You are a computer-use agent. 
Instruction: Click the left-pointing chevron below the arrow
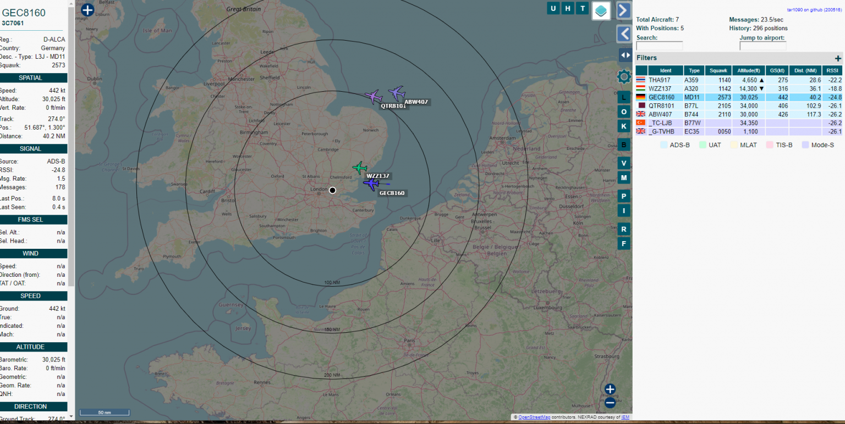(x=624, y=34)
